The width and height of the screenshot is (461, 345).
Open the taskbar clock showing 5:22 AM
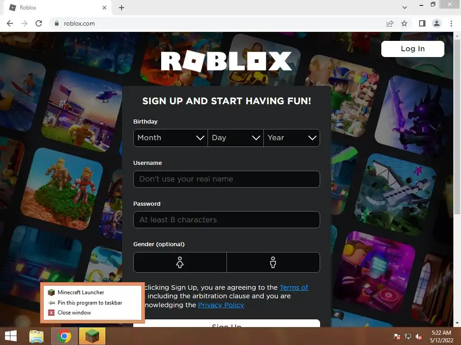[441, 336]
